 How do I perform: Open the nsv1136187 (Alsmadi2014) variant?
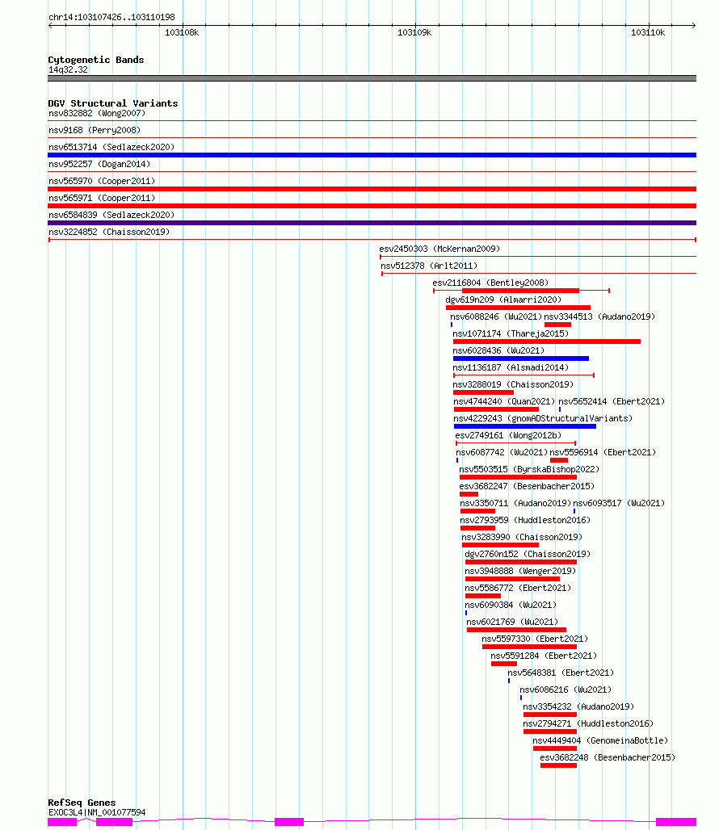click(x=511, y=367)
